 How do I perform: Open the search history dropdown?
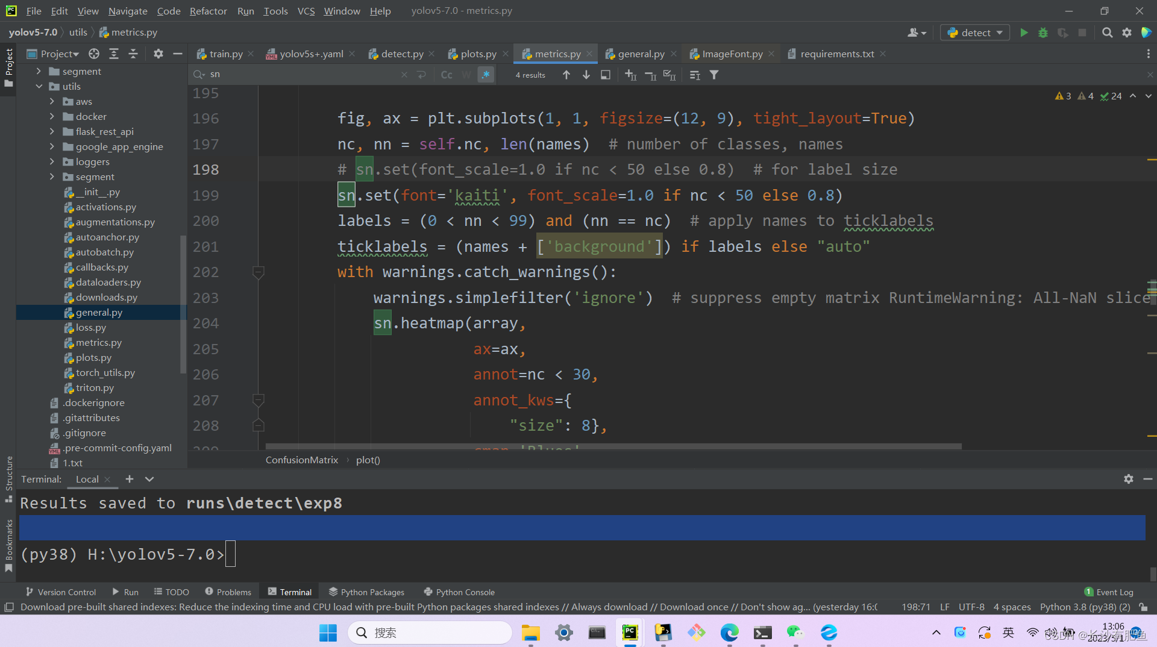[198, 75]
